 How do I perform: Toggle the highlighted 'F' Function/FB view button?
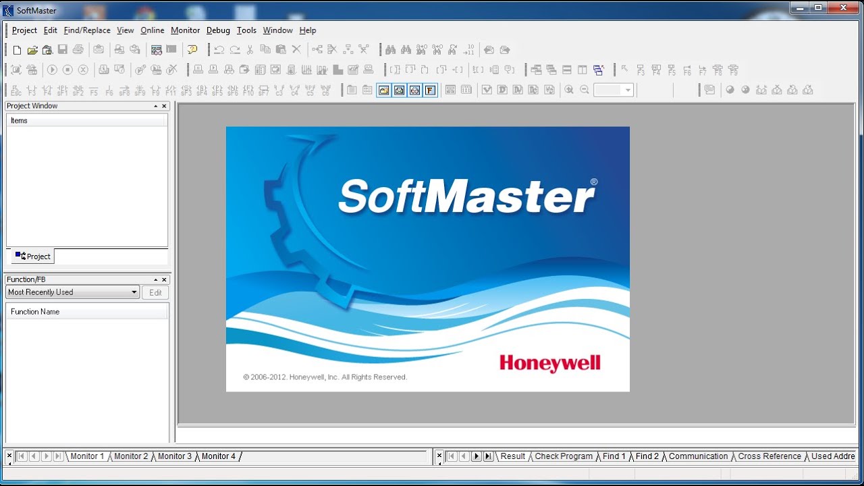click(430, 90)
